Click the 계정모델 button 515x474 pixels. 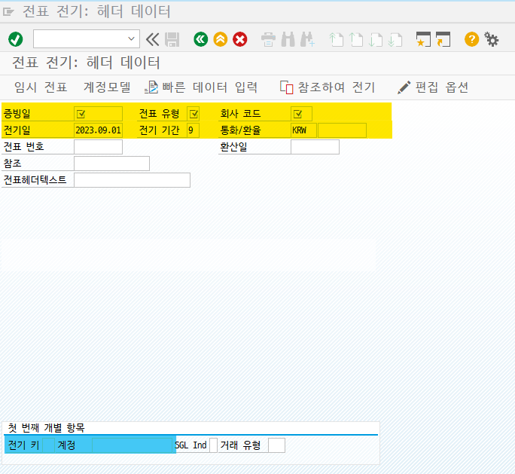107,87
